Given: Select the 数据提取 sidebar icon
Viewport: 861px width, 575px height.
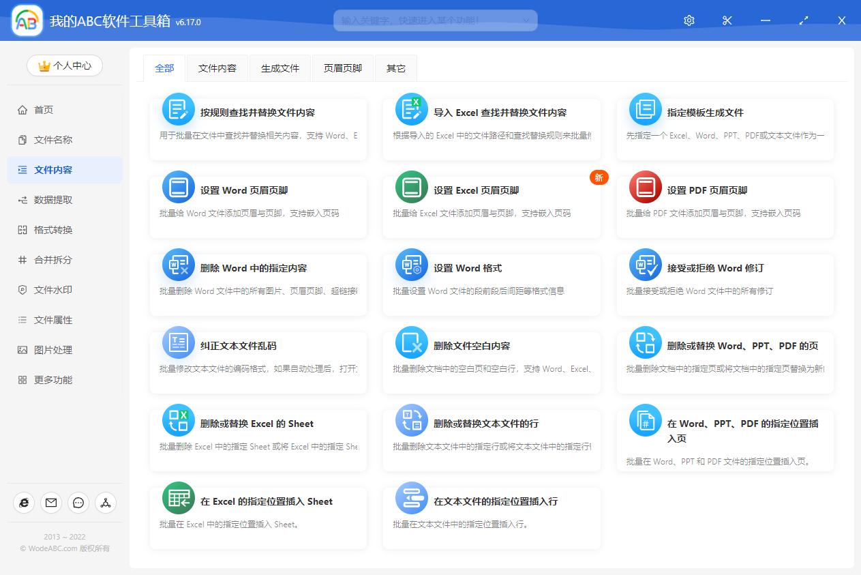Looking at the screenshot, I should coord(25,200).
